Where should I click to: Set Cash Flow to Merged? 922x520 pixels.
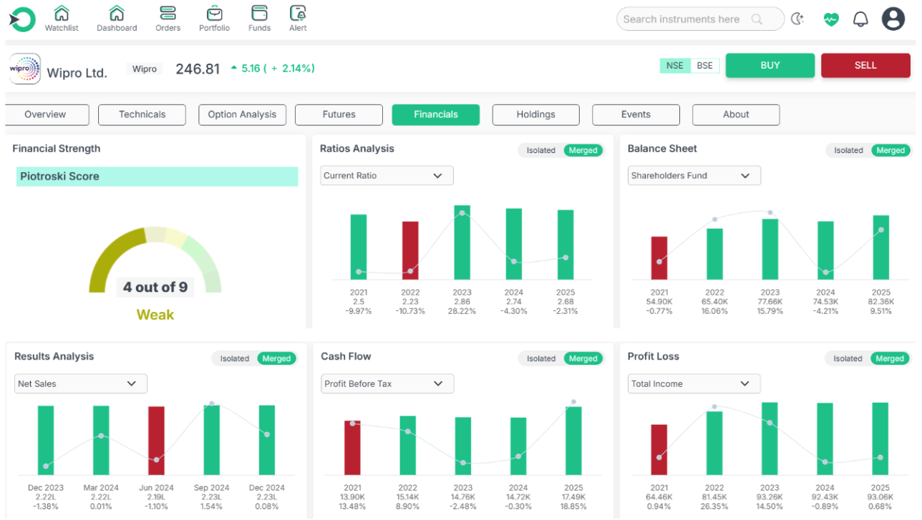click(583, 358)
